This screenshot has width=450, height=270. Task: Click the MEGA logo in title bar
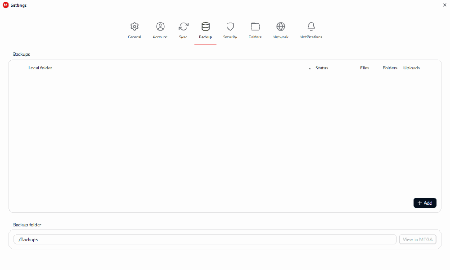[x=5, y=5]
